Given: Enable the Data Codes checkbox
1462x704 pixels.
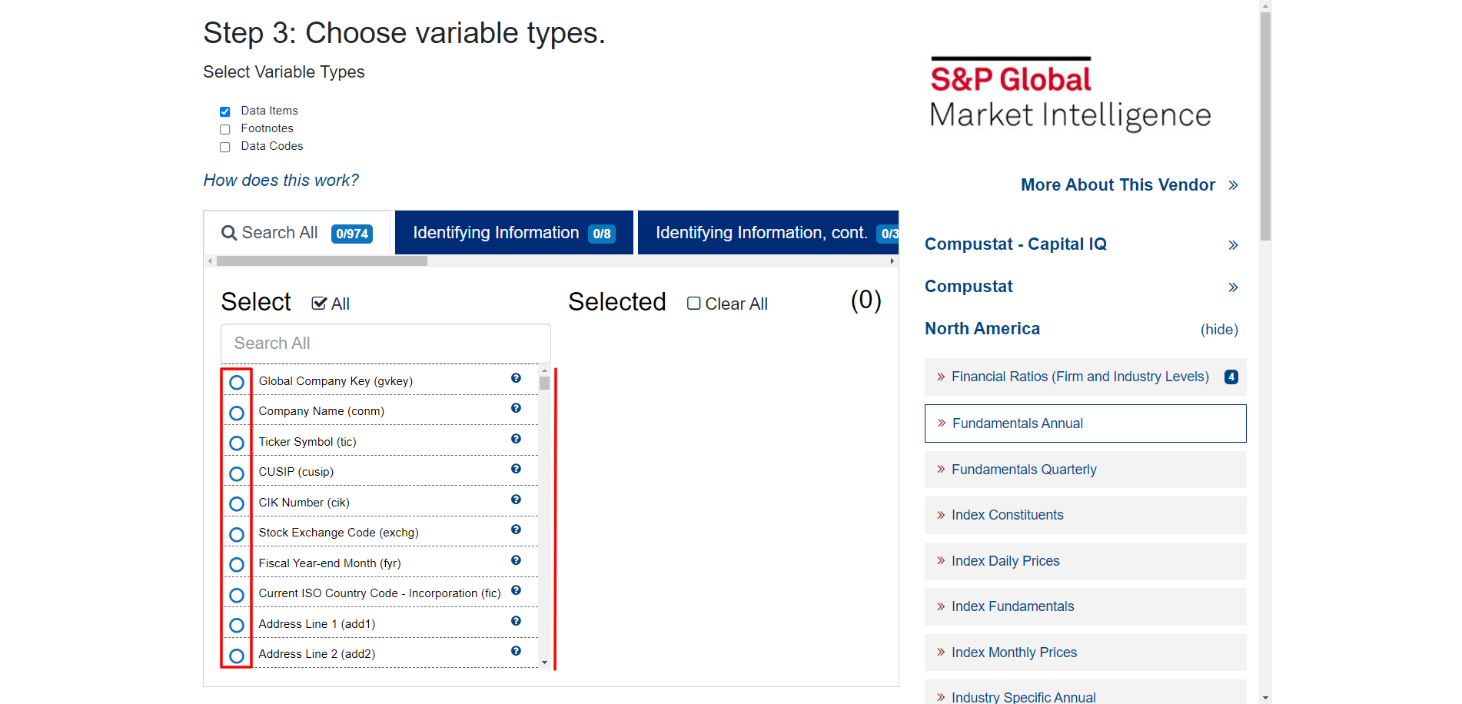Looking at the screenshot, I should (x=225, y=147).
